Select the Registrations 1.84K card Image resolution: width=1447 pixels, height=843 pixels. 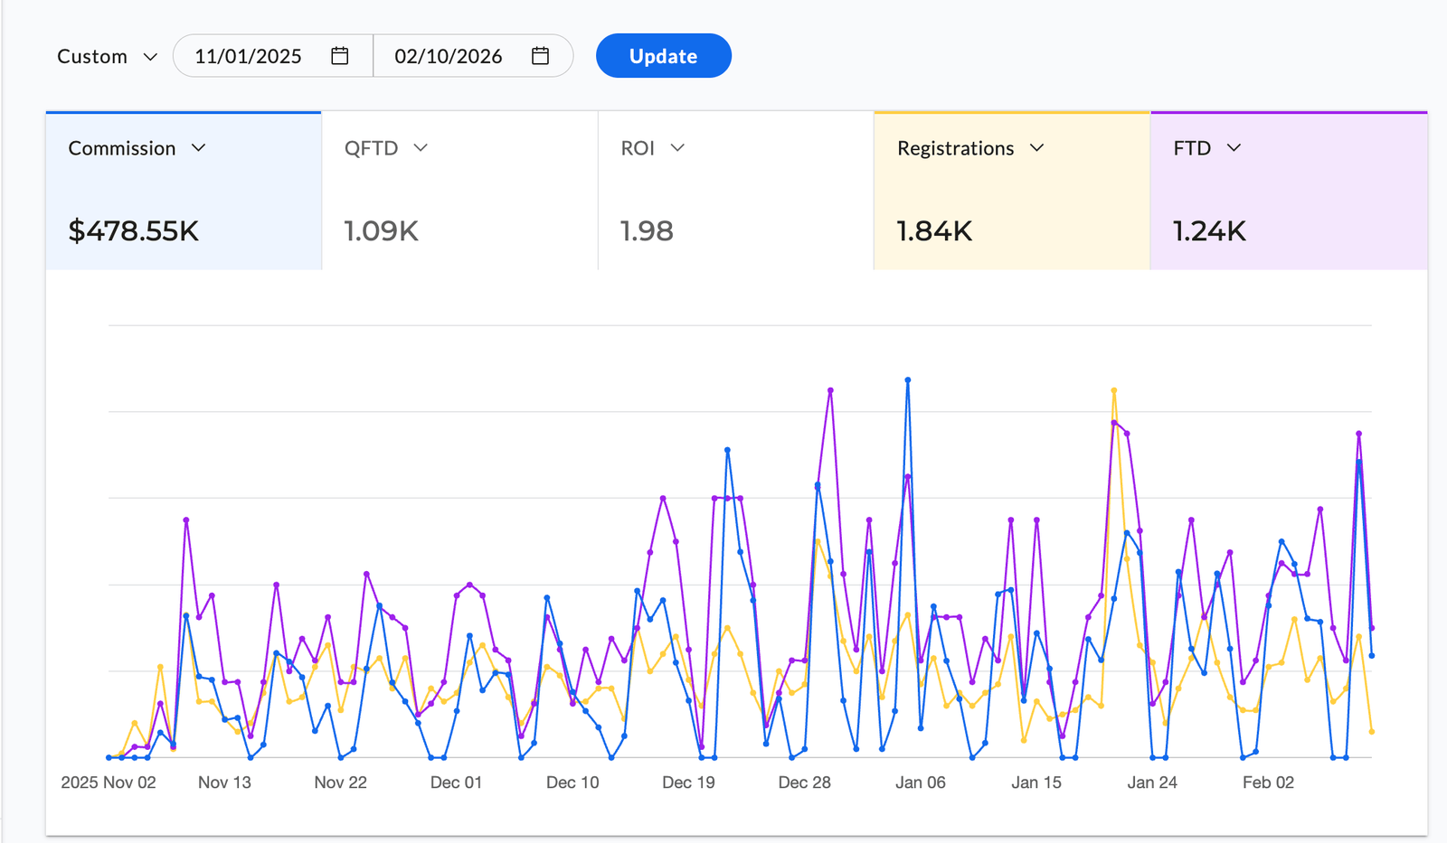pos(1012,191)
